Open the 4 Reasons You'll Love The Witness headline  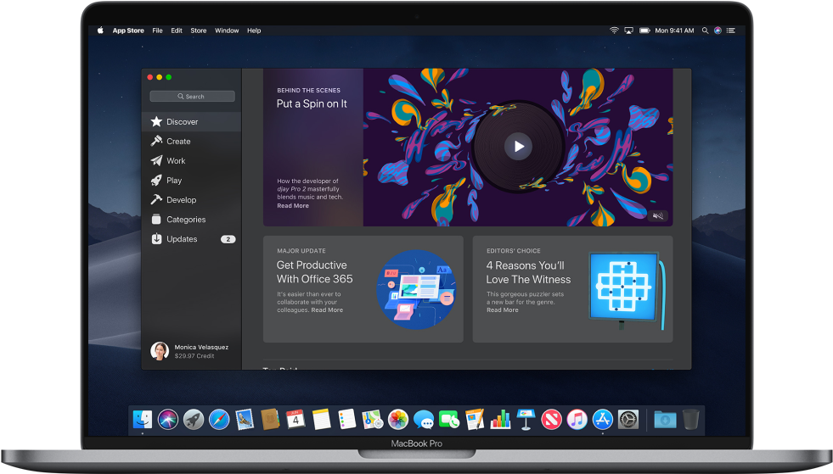528,272
